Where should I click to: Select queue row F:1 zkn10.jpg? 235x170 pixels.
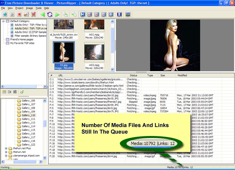click(141, 95)
